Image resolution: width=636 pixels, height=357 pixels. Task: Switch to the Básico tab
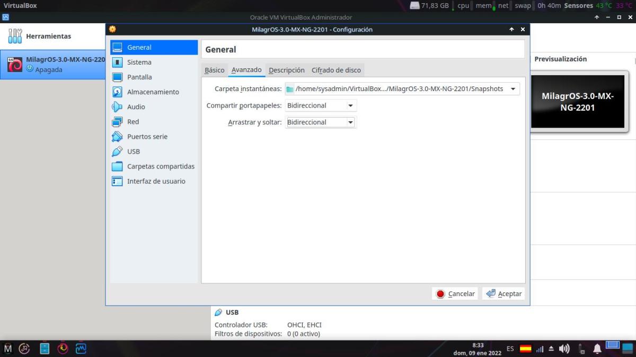(x=215, y=70)
